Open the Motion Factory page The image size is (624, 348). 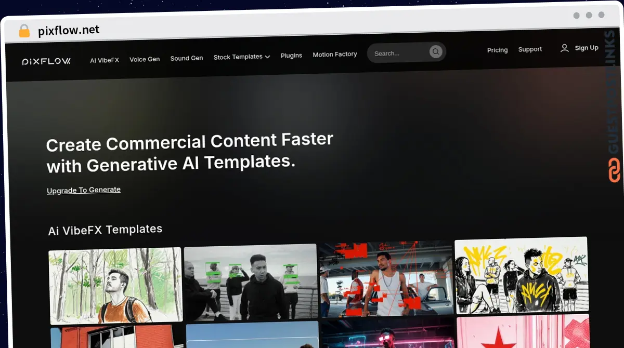point(335,54)
